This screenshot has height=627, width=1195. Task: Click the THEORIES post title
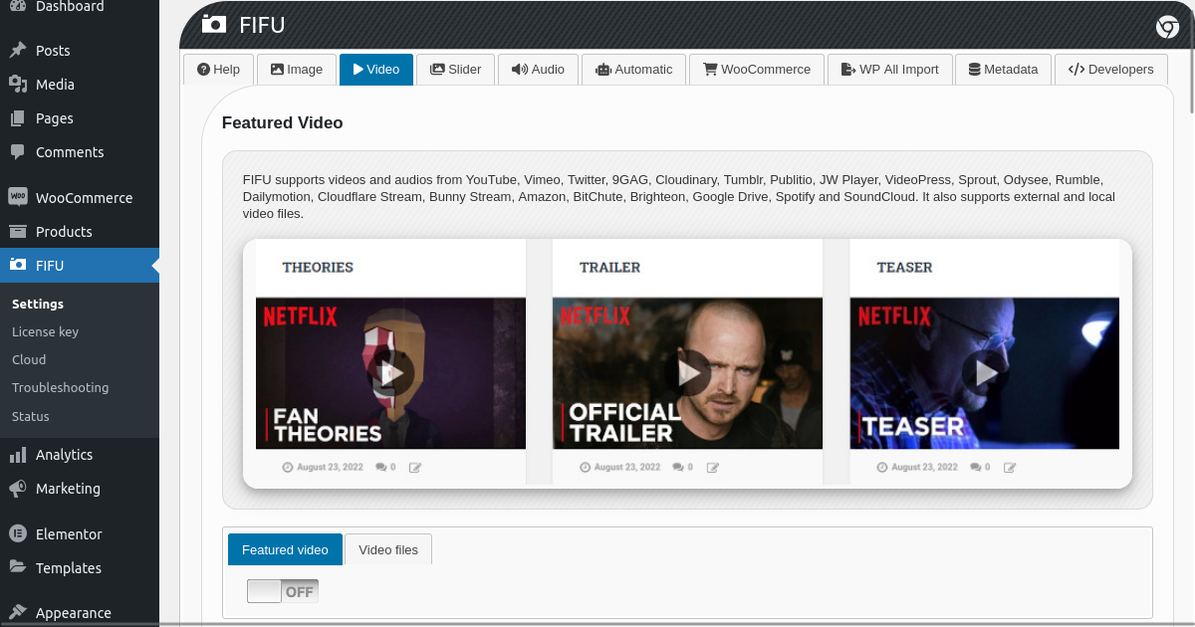point(318,267)
